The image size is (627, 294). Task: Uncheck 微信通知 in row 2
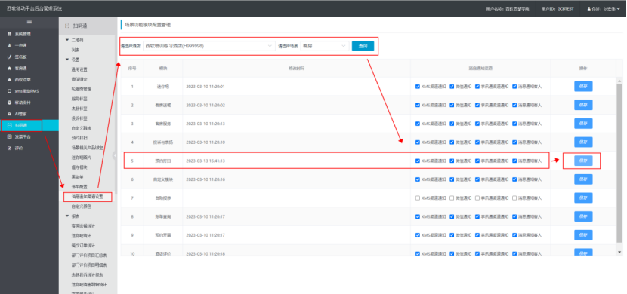pos(452,106)
